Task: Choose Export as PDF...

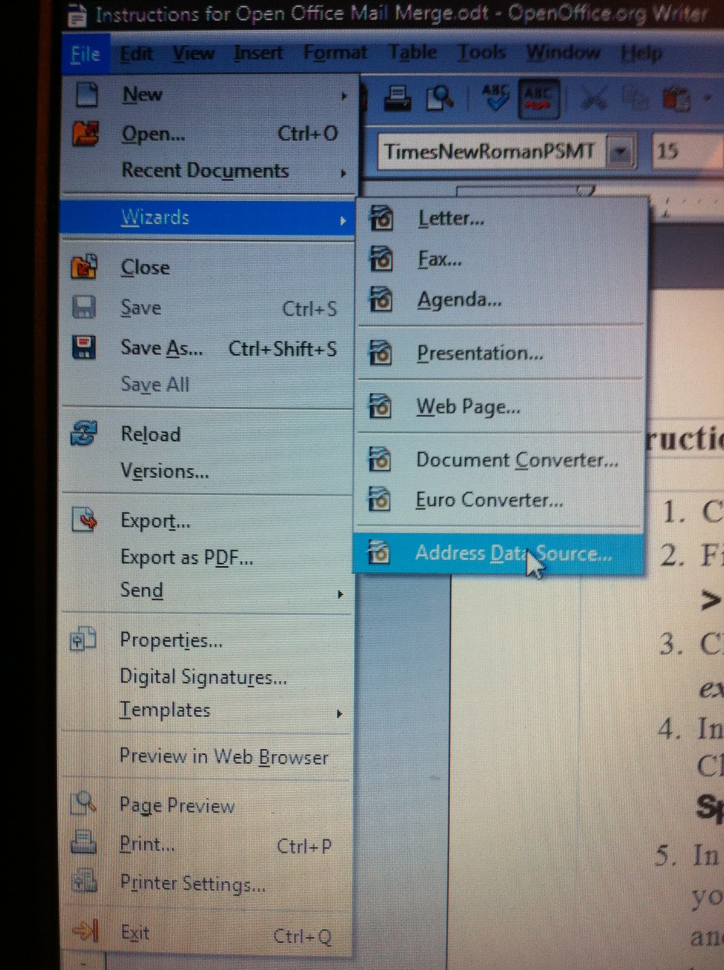Action: point(187,557)
